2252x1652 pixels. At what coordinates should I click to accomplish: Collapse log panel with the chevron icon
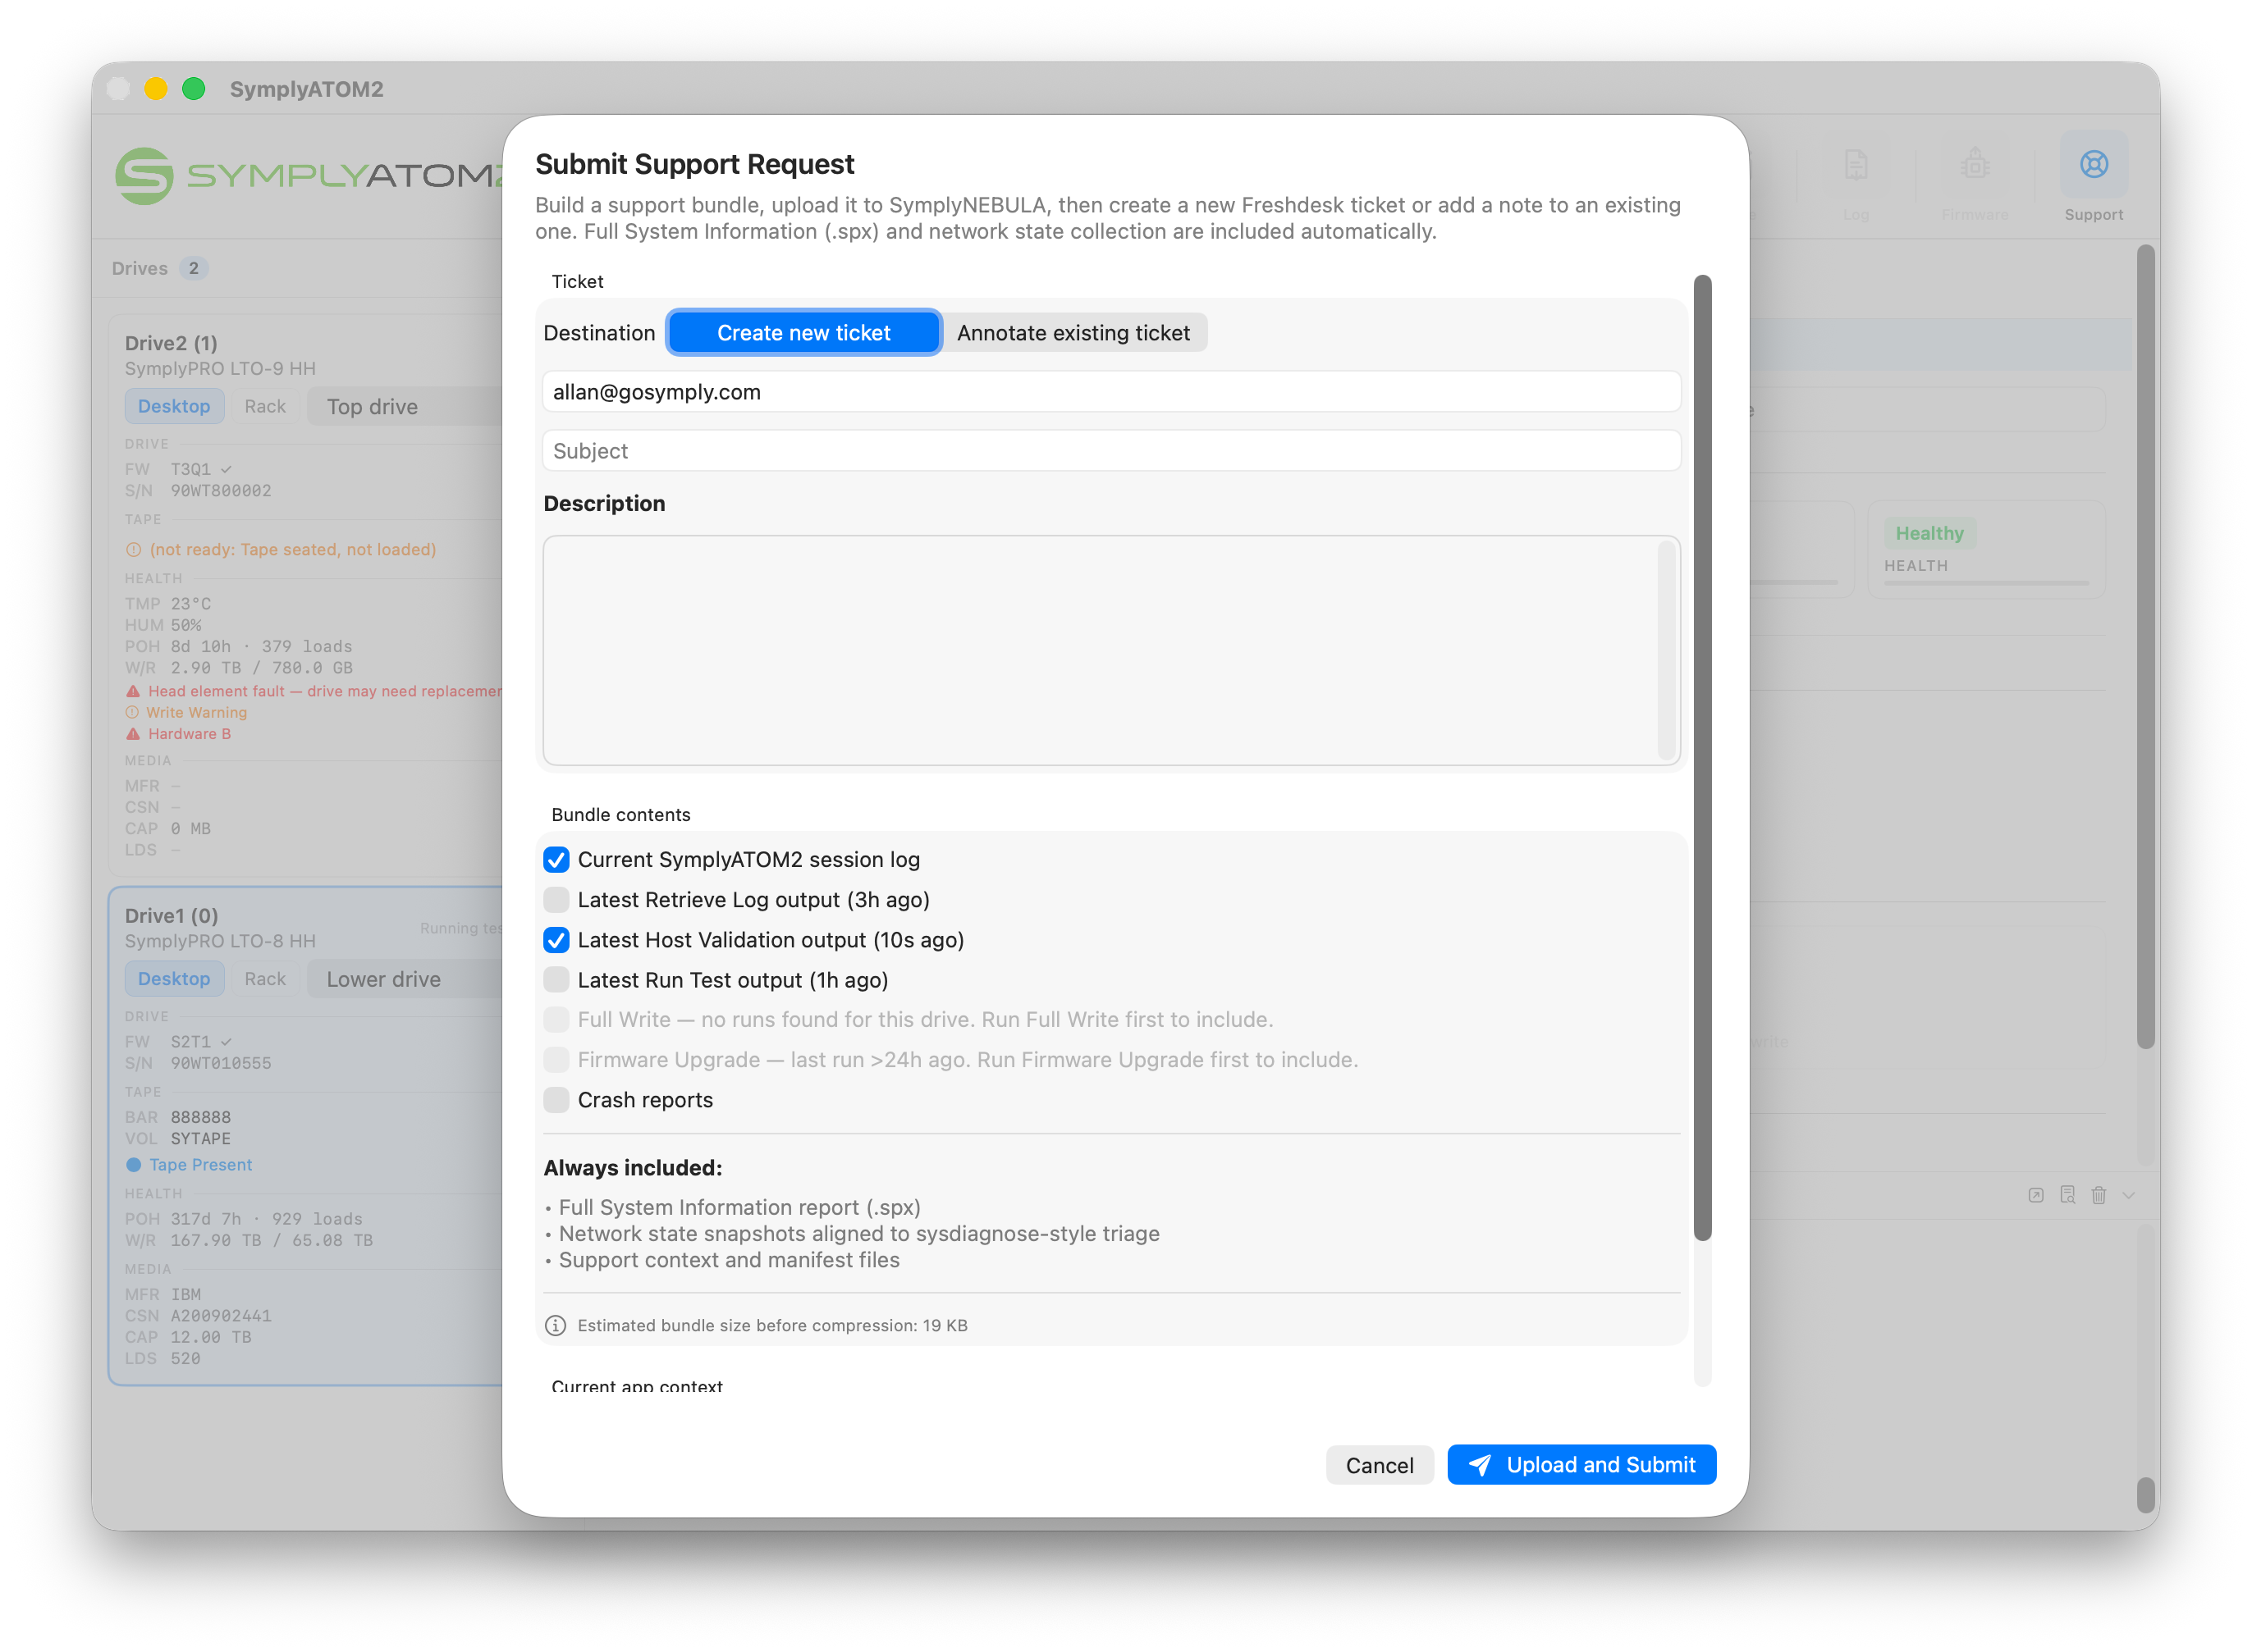[x=2129, y=1195]
